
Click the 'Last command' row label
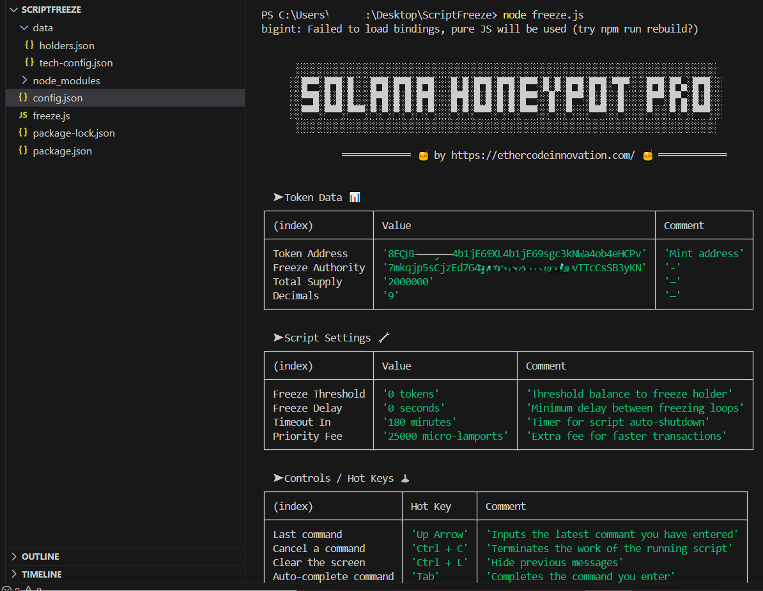(307, 535)
